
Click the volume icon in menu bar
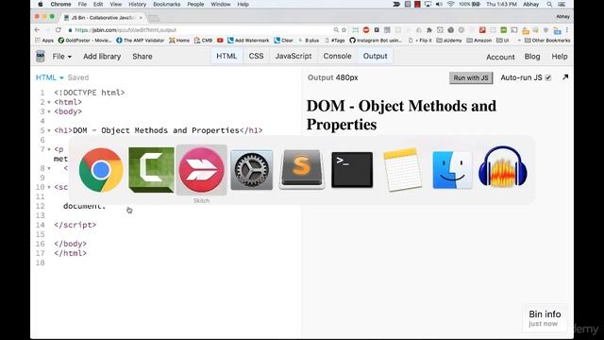[x=439, y=4]
